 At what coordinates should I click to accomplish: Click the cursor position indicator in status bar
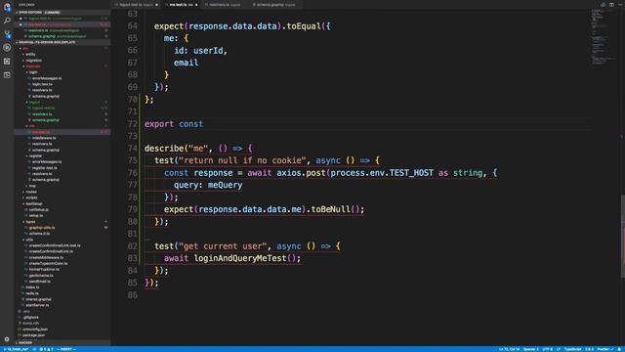(x=509, y=349)
